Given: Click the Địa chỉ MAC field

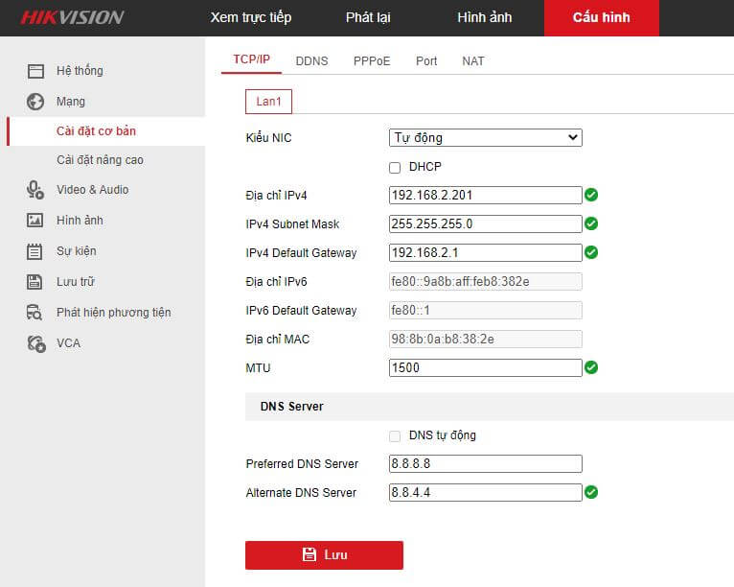Looking at the screenshot, I should (486, 340).
